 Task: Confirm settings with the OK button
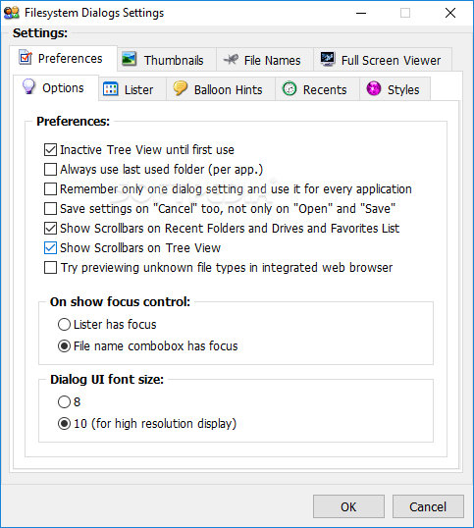click(348, 506)
